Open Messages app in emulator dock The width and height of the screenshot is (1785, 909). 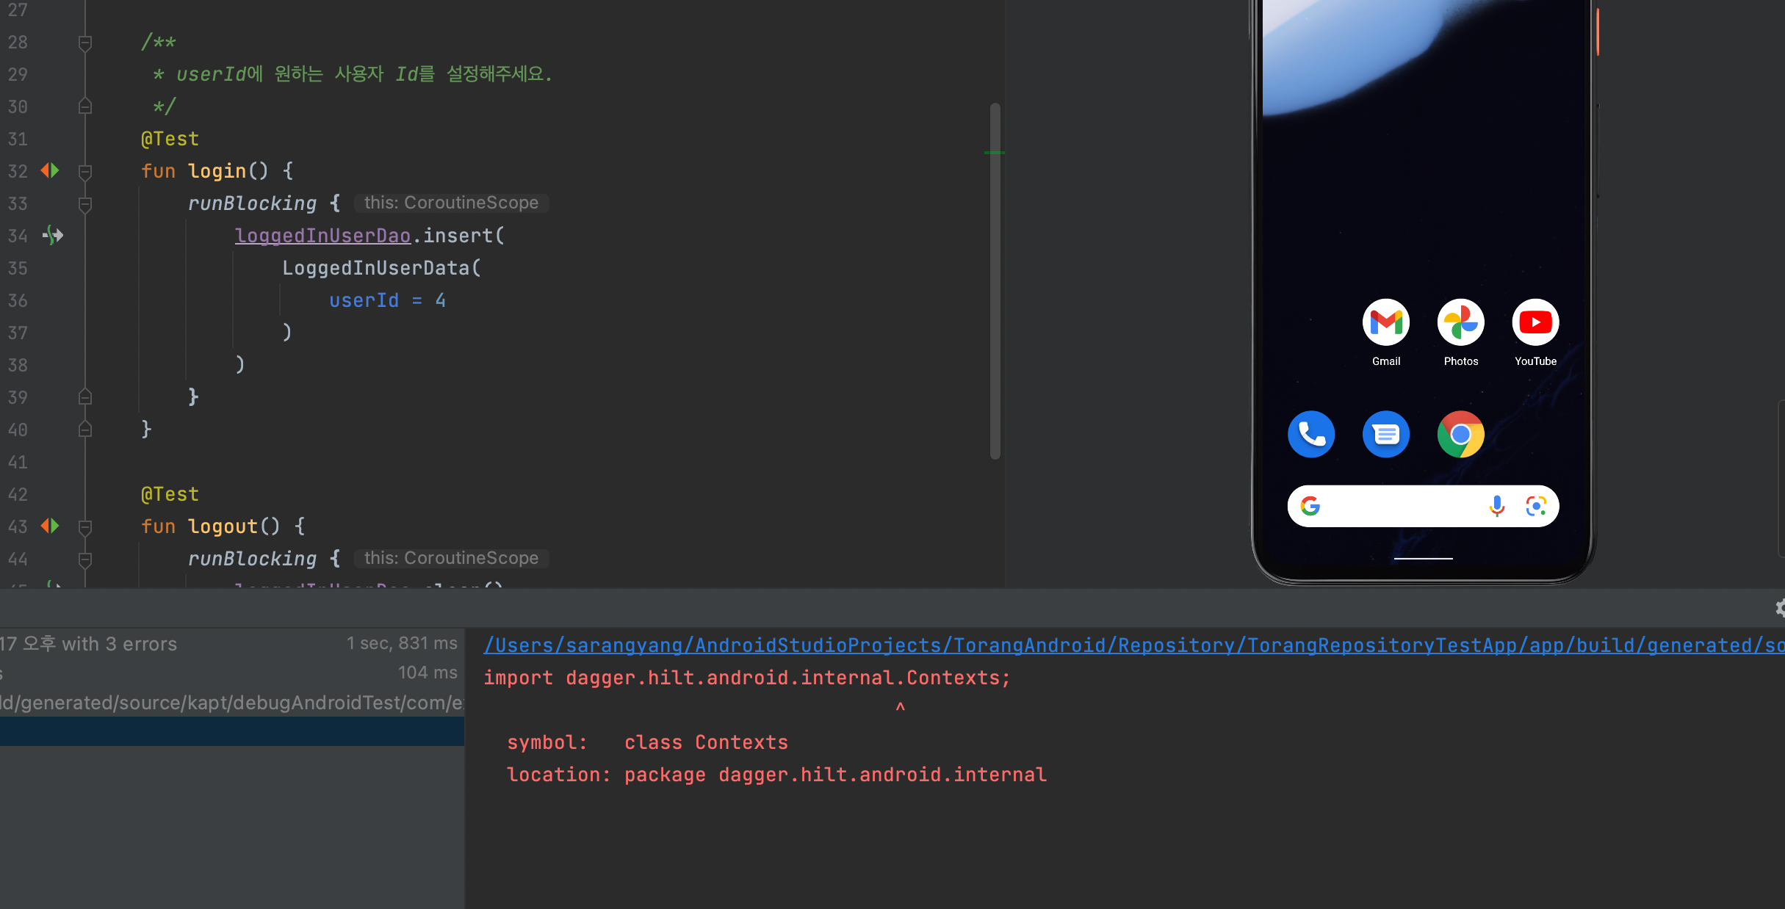point(1385,435)
